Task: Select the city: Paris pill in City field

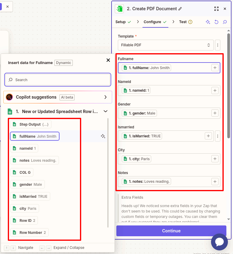Action: 136,159
